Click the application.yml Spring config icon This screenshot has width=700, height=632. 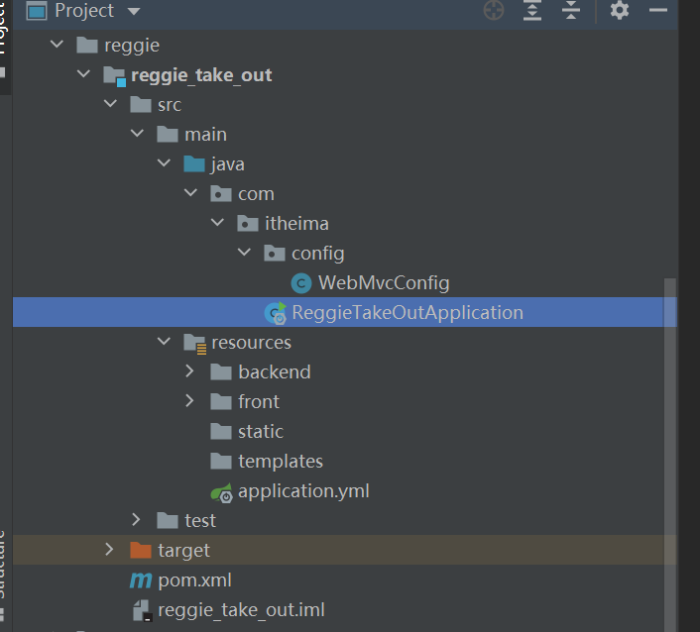click(221, 491)
